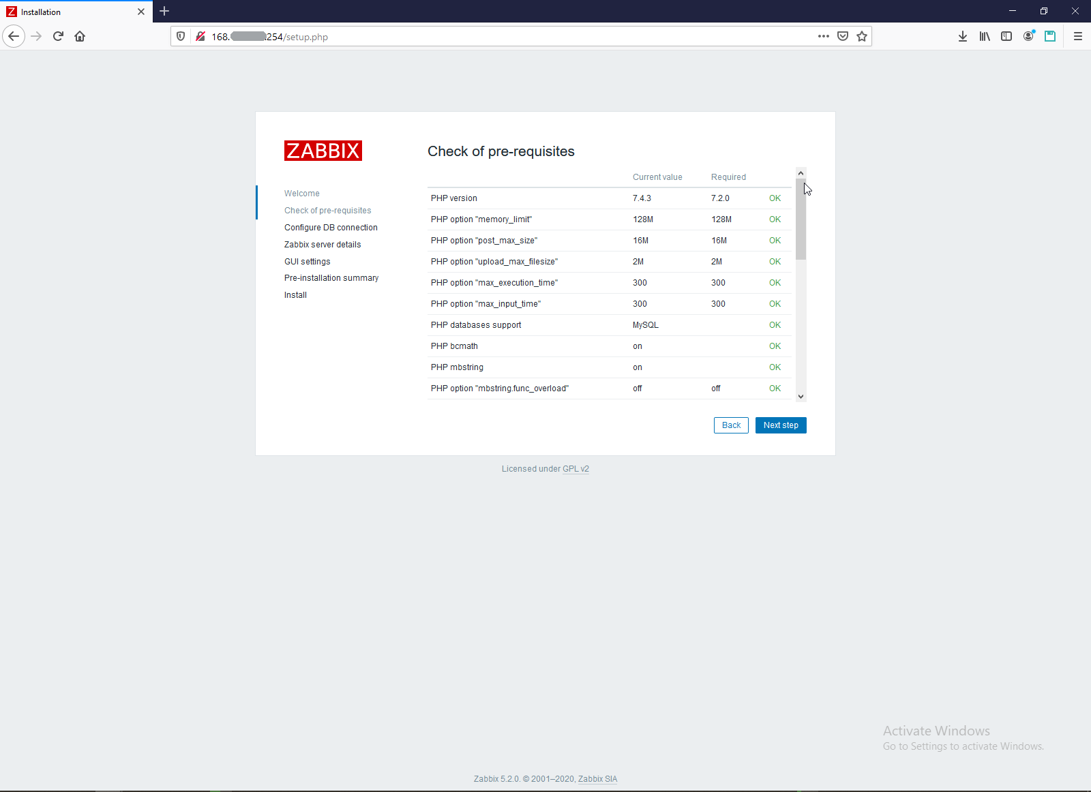The height and width of the screenshot is (792, 1091).
Task: Minimize the Firefox window
Action: click(x=1013, y=11)
